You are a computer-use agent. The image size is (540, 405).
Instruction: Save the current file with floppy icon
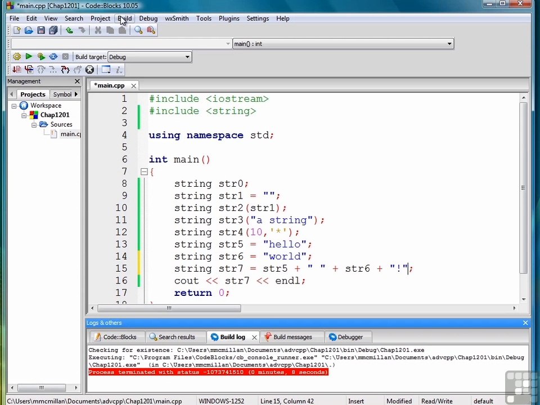pyautogui.click(x=41, y=30)
